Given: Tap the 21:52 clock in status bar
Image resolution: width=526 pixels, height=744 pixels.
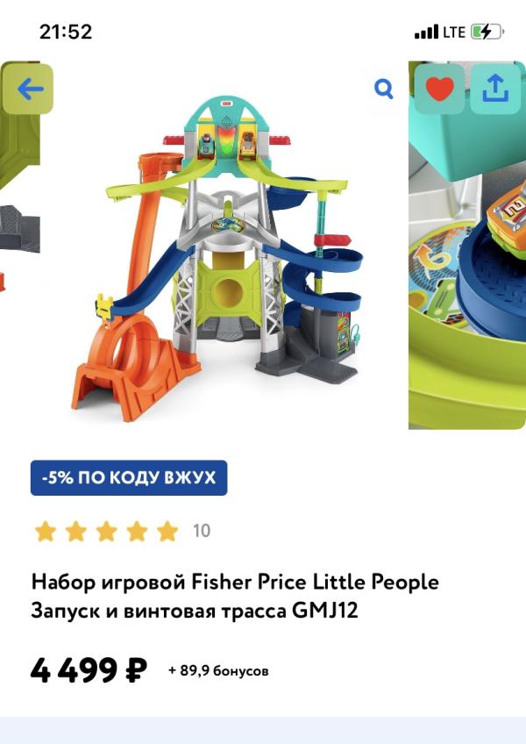Looking at the screenshot, I should coord(66,32).
